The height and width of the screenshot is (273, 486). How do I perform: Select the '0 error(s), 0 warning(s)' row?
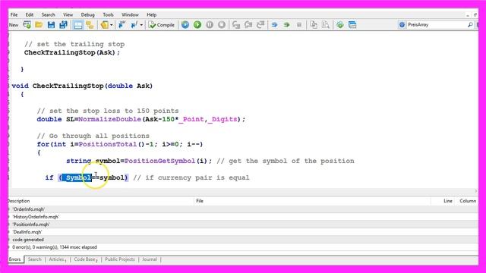(x=243, y=247)
